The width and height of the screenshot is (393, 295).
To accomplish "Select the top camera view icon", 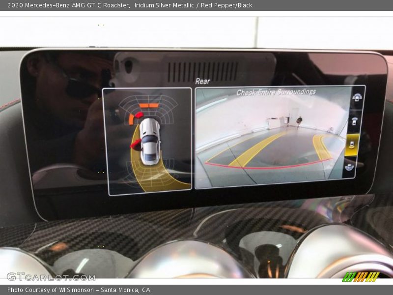I will coord(357,97).
